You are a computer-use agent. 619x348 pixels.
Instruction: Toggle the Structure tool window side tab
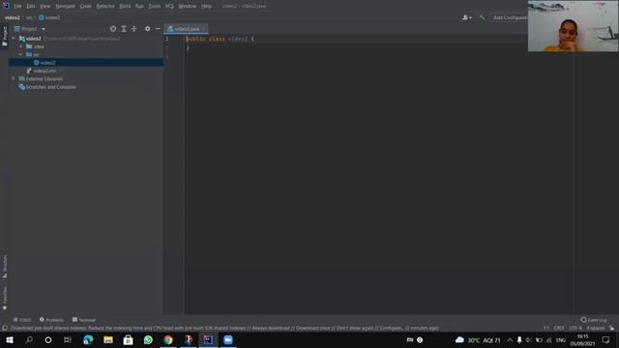[4, 267]
